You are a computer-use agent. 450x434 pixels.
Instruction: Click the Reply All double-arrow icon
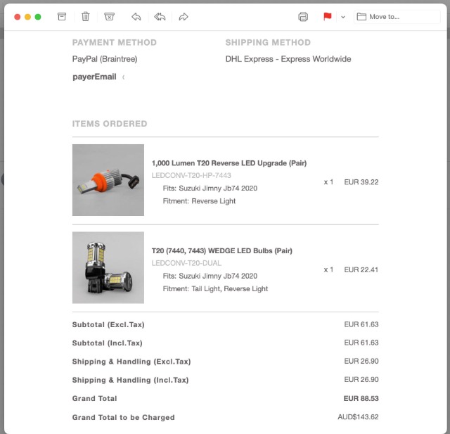(160, 16)
